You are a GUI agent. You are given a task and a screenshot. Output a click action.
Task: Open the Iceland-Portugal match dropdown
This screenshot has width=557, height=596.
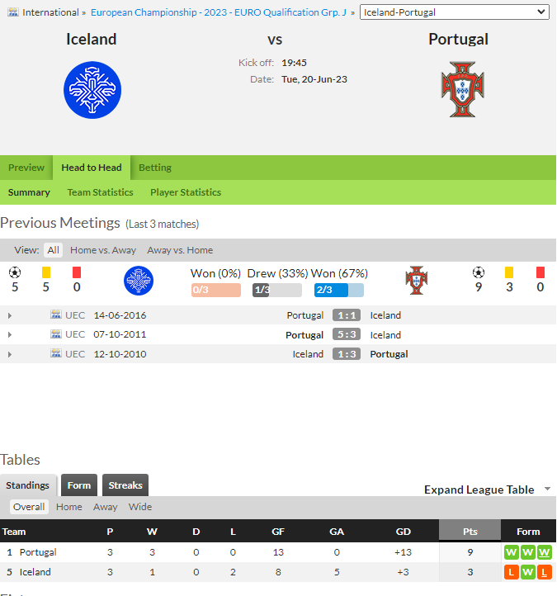(x=454, y=12)
